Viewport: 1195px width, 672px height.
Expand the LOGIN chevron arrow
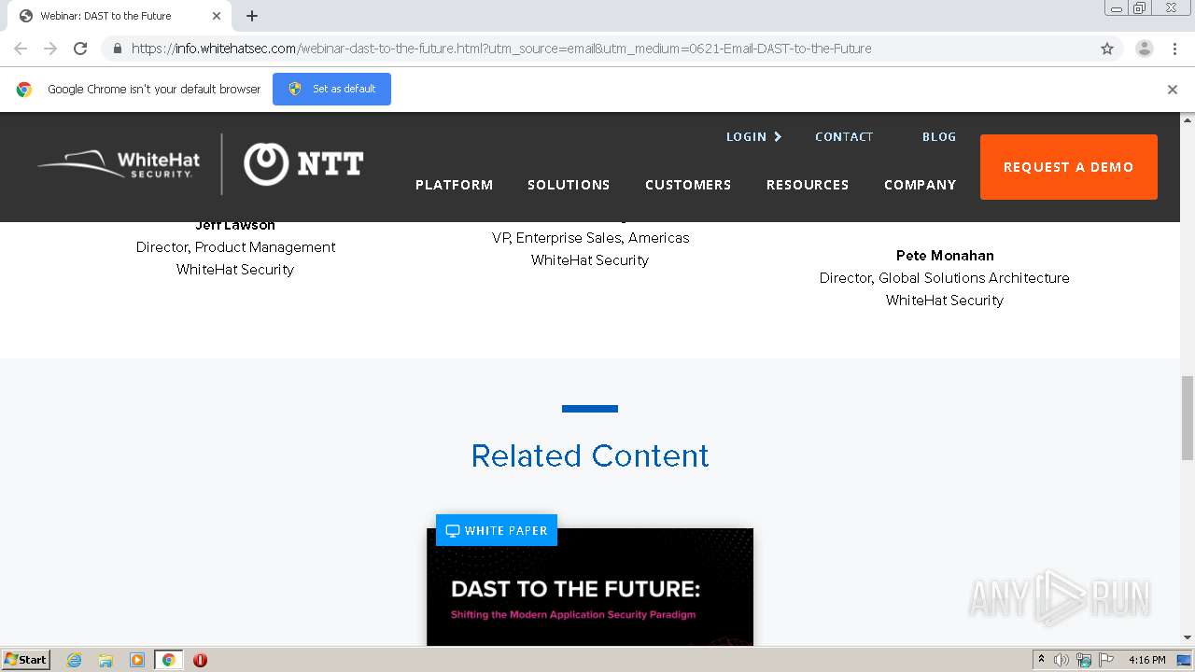pyautogui.click(x=778, y=136)
